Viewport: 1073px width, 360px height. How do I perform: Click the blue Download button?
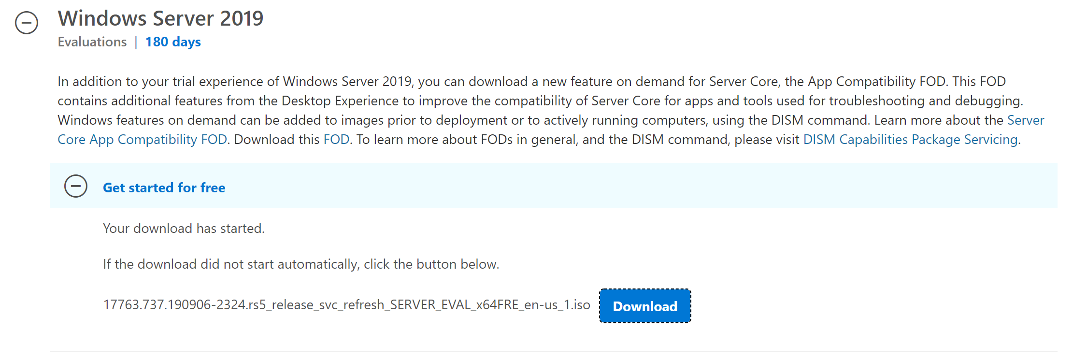point(645,306)
